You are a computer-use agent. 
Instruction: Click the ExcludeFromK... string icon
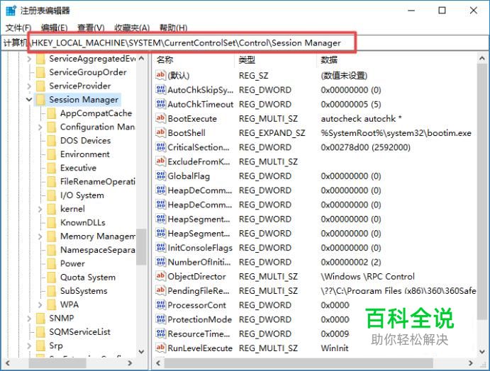coord(161,161)
